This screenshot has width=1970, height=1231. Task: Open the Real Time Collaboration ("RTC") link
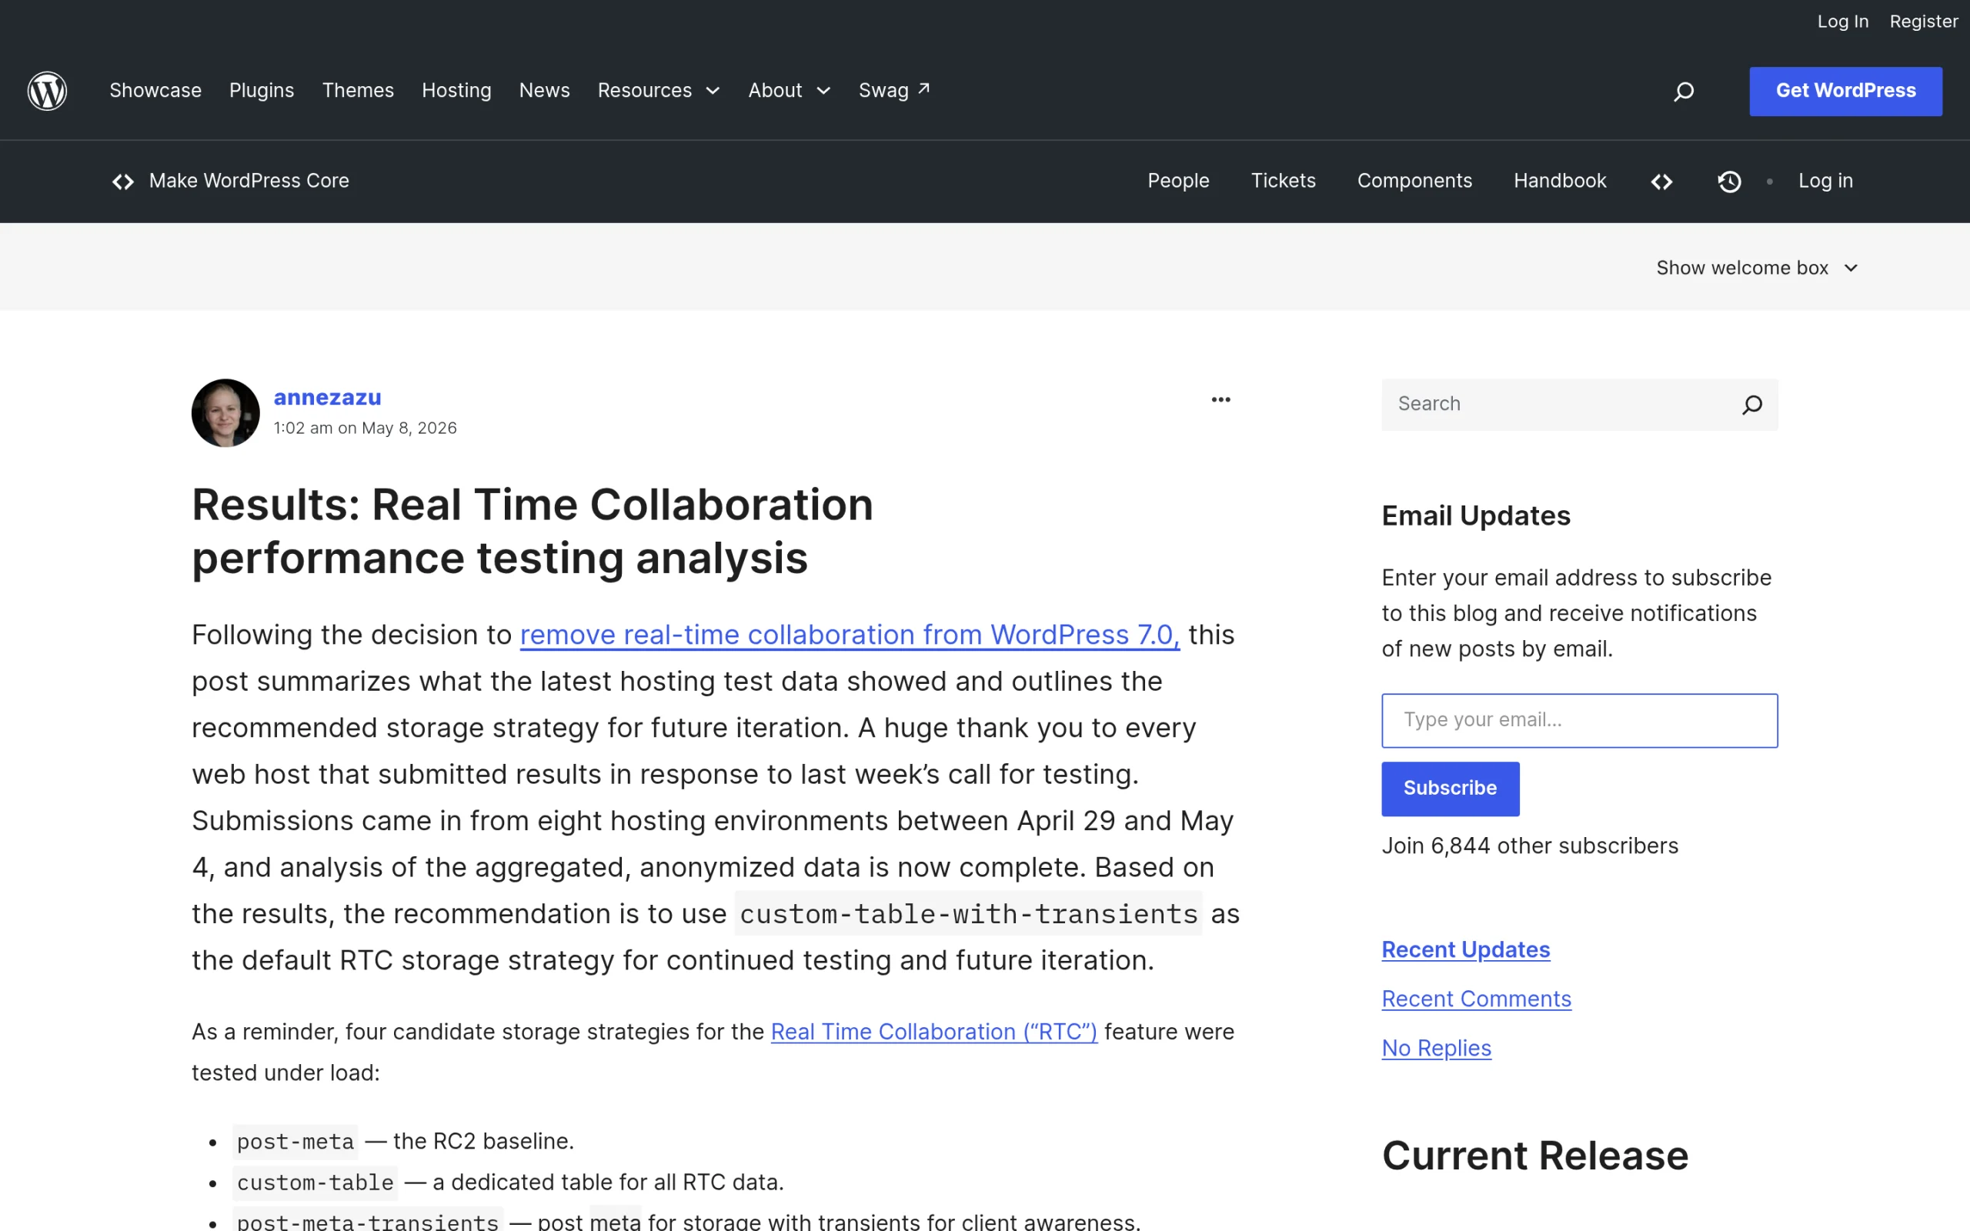(x=933, y=1033)
